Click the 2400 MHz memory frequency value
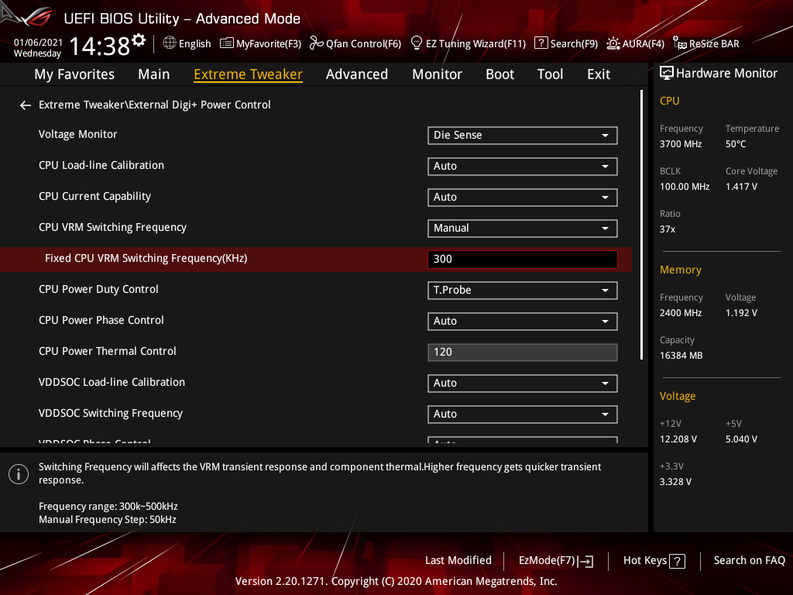The height and width of the screenshot is (595, 793). point(680,313)
